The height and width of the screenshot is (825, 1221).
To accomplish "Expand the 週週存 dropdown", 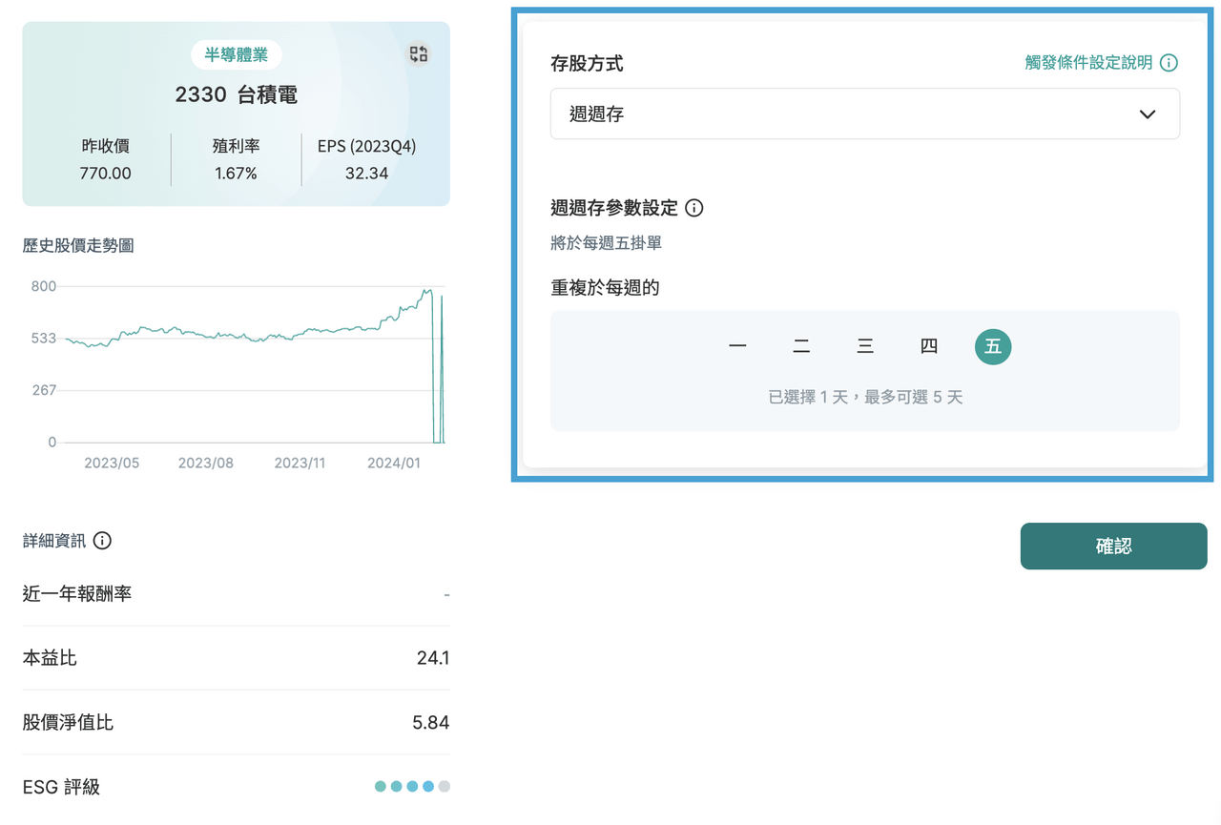I will tap(864, 114).
